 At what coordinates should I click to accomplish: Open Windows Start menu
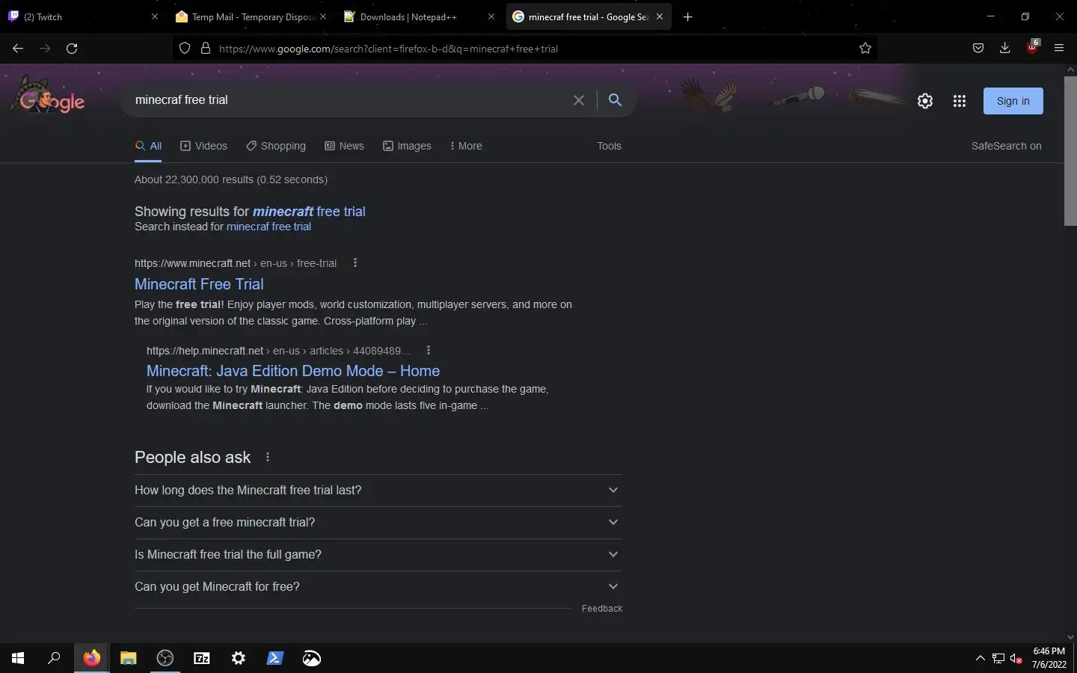(x=18, y=658)
